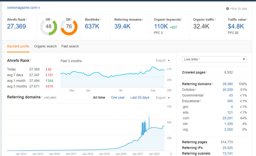Click the Traffic value info icon
Viewport: 256px width, 156px height.
[247, 19]
